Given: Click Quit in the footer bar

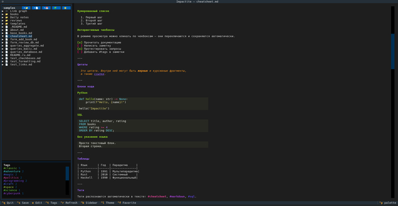Looking at the screenshot, I should click(x=7, y=203).
